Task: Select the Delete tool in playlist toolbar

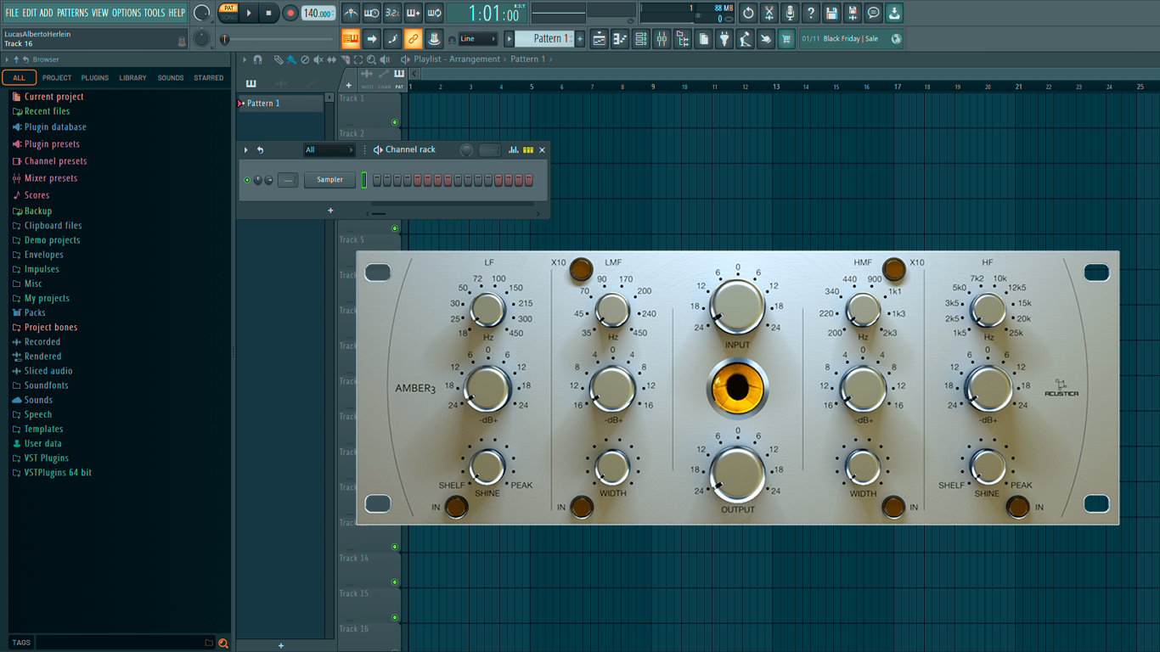Action: (x=305, y=59)
